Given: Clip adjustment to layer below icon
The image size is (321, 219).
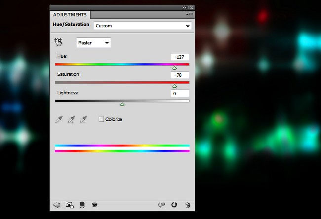Looking at the screenshot, I should coord(82,205).
